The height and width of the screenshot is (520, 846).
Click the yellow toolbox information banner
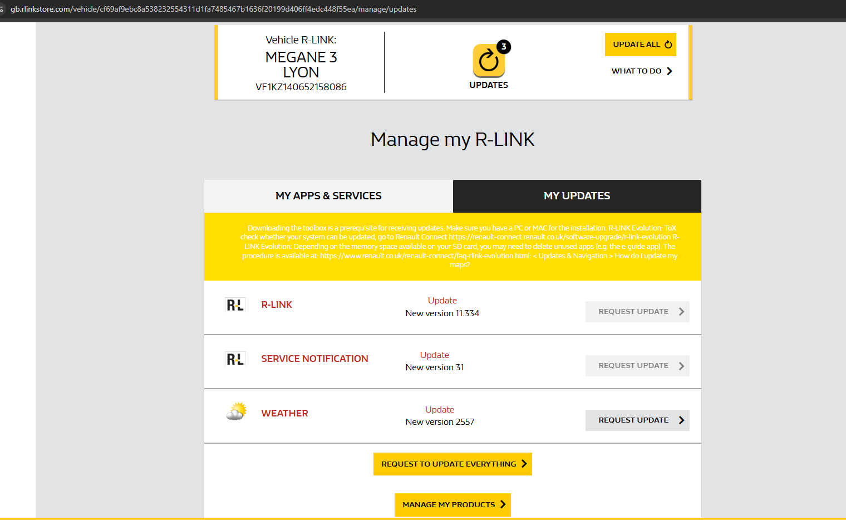tap(452, 247)
